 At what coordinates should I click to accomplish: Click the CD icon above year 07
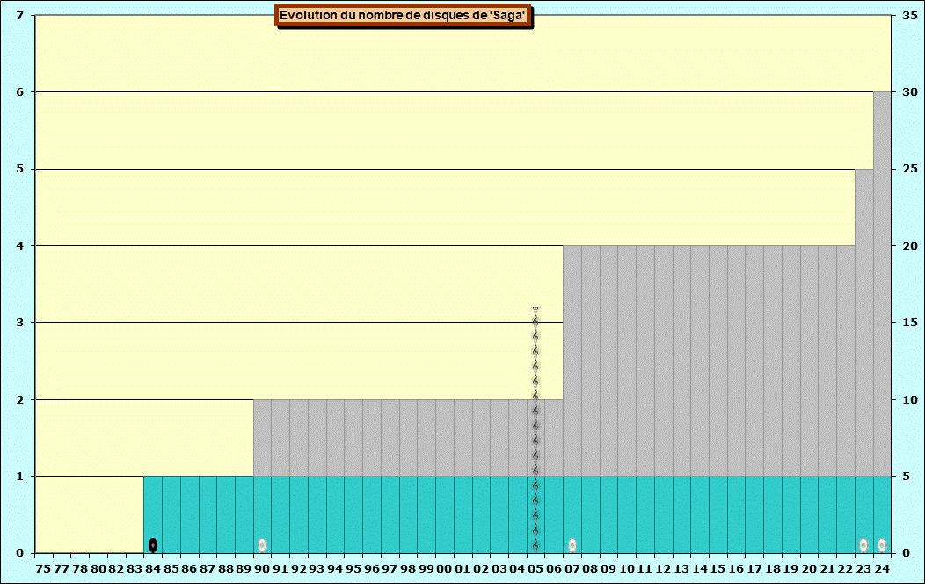[572, 545]
